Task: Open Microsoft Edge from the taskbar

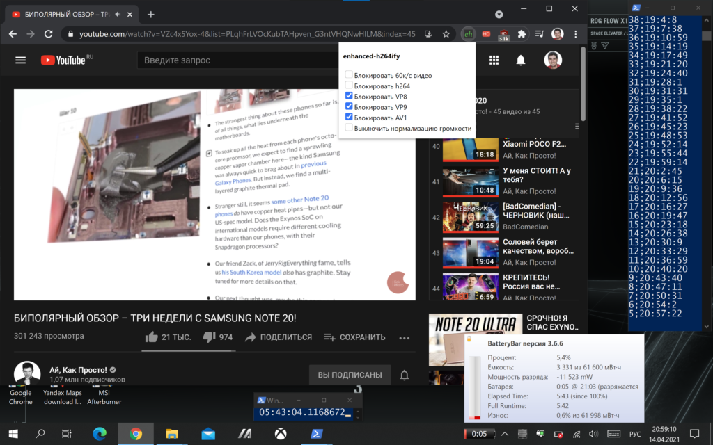Action: (x=100, y=434)
